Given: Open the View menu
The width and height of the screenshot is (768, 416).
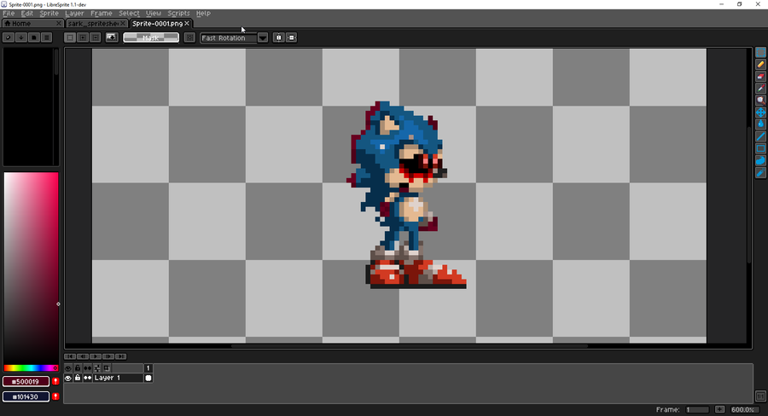Looking at the screenshot, I should click(x=154, y=14).
